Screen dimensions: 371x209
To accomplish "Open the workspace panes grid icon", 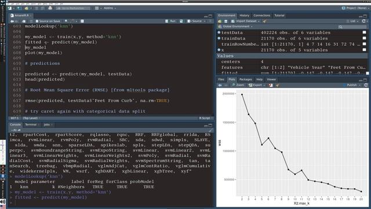I will point(97,8).
